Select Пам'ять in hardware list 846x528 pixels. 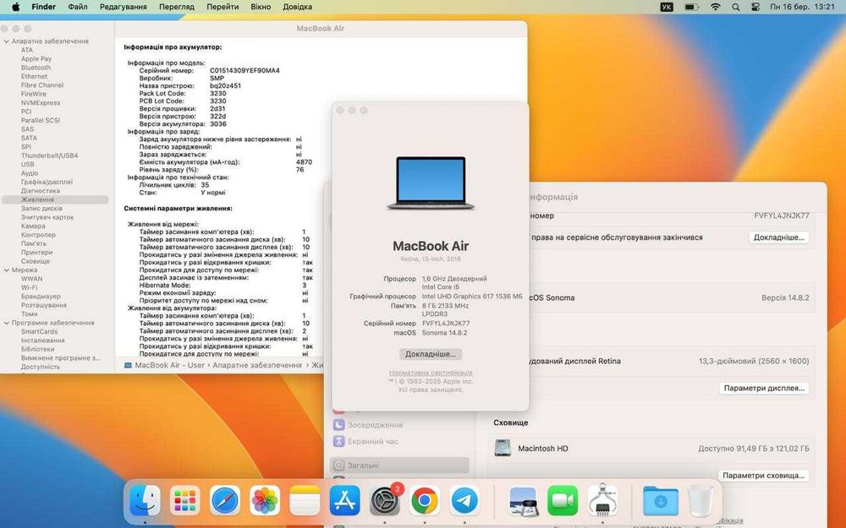(34, 243)
